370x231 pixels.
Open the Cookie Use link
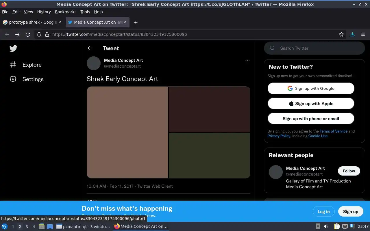[x=318, y=136]
